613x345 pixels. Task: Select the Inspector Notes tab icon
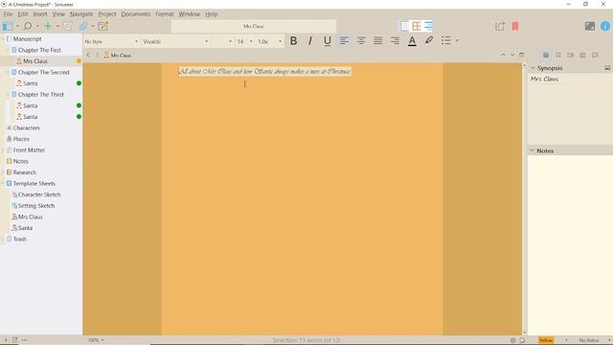(546, 56)
